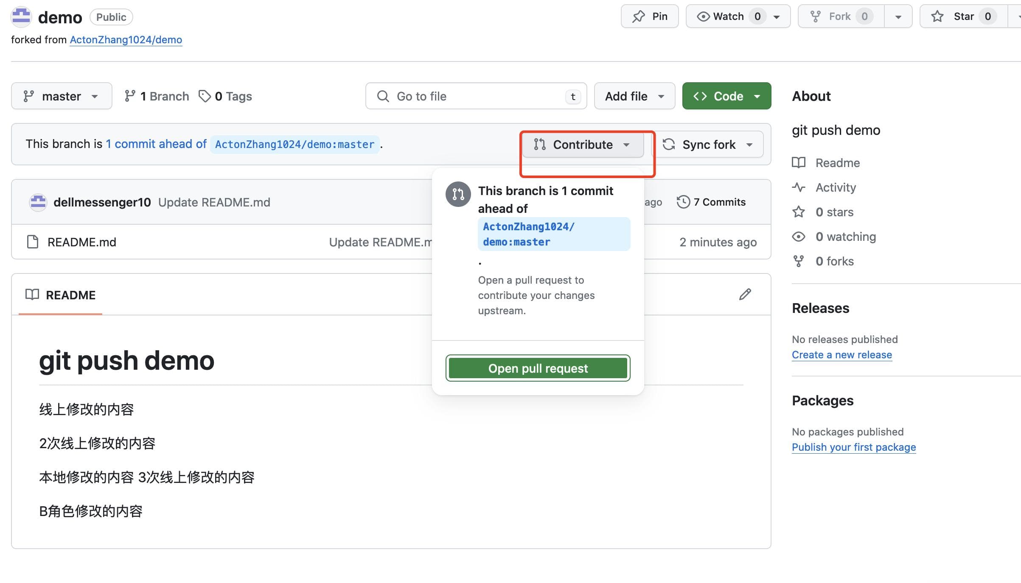The width and height of the screenshot is (1021, 583).
Task: Select the README tab
Action: pos(60,295)
